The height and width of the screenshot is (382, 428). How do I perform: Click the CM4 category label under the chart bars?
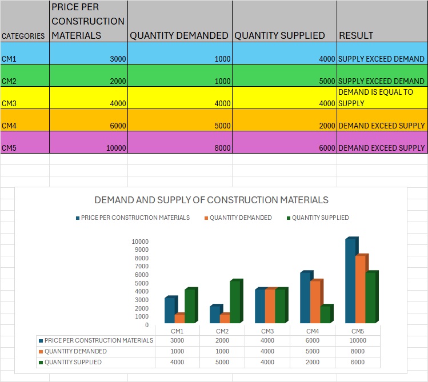313,331
